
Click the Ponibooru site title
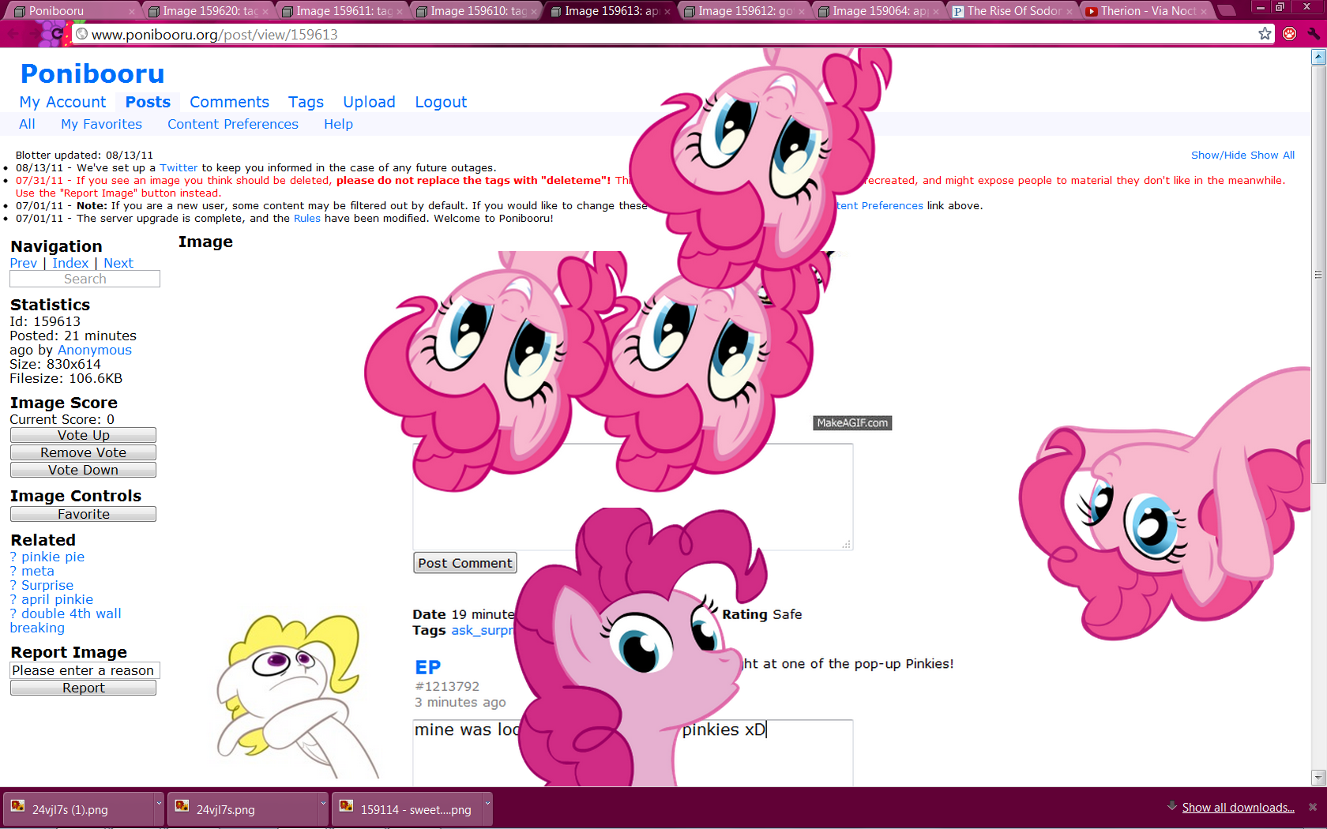(x=92, y=74)
